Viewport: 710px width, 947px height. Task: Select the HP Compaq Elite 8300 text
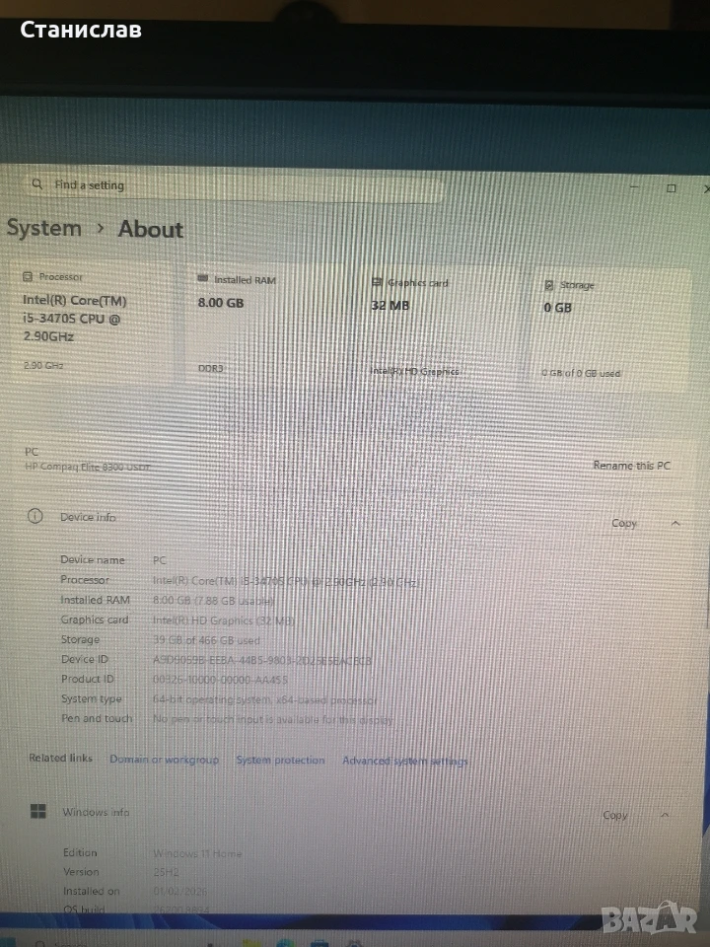tap(88, 467)
